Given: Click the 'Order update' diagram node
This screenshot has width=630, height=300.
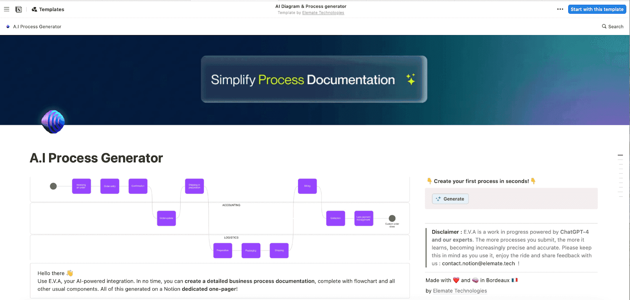Looking at the screenshot, I should click(167, 218).
